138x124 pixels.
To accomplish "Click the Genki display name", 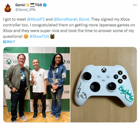I will [20, 5].
